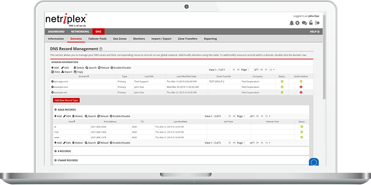
Task: Click the logout arrow icon
Action: (317, 23)
